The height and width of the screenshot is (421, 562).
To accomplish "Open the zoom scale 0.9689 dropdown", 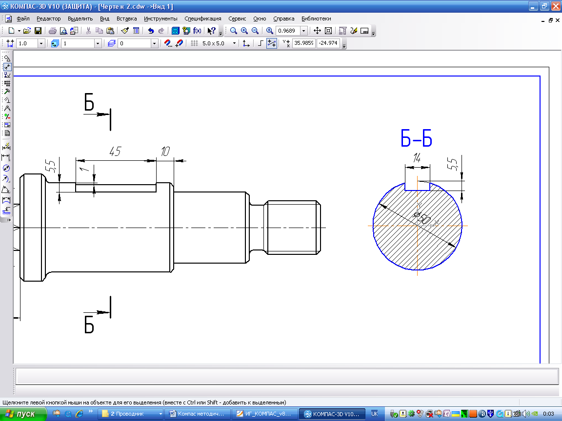I will [x=304, y=31].
